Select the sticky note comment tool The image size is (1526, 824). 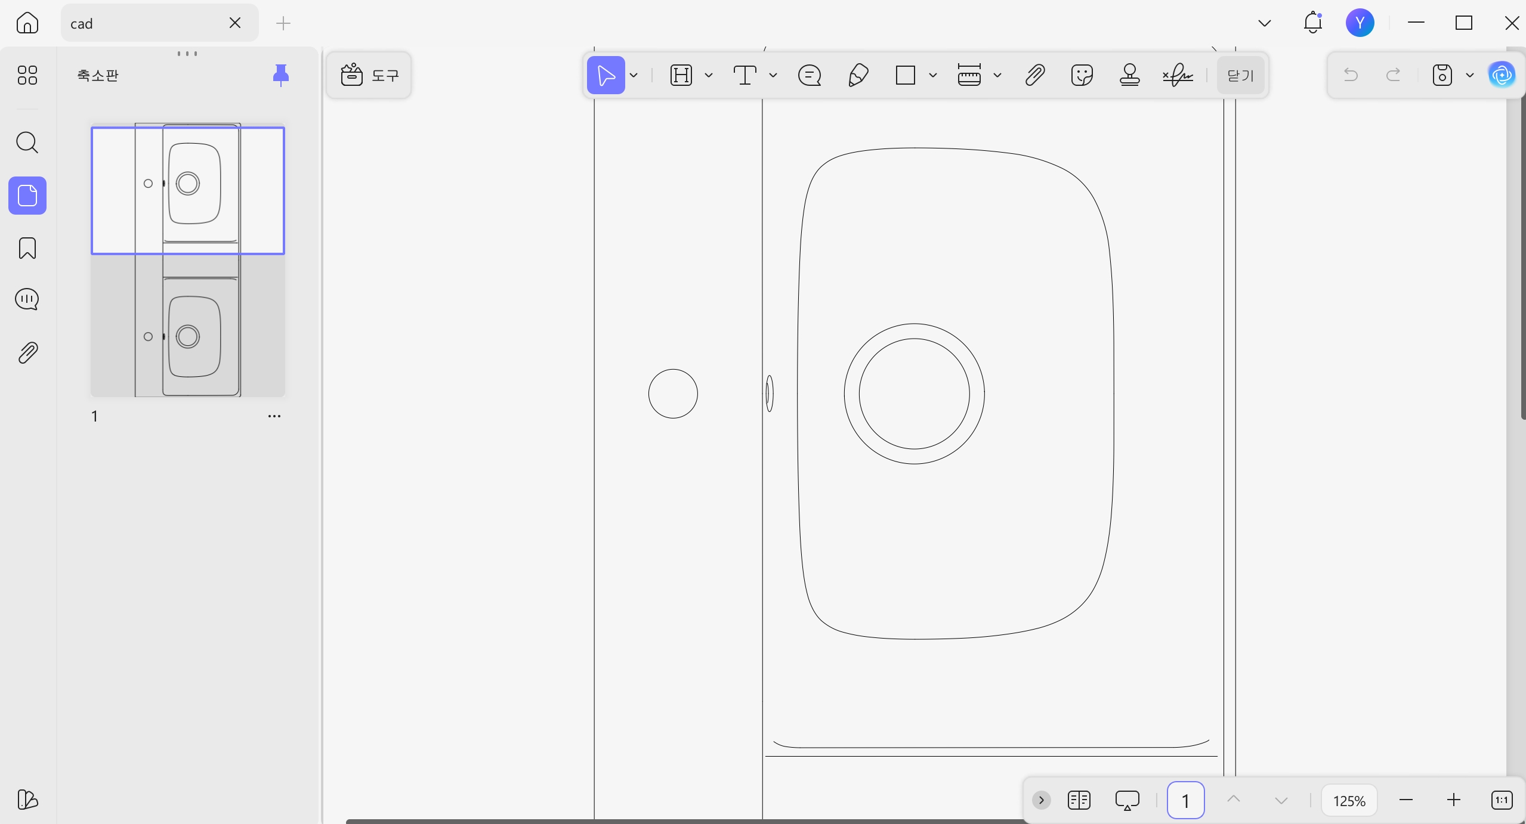(810, 75)
